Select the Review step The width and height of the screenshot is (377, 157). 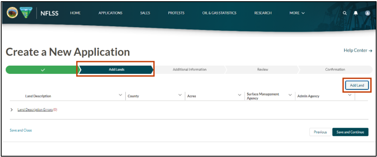pyautogui.click(x=263, y=70)
